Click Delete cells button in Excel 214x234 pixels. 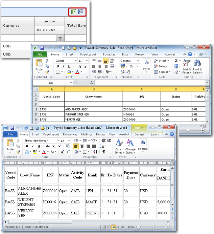(162, 66)
